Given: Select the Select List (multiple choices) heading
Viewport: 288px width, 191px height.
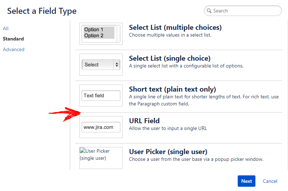Looking at the screenshot, I should point(175,27).
